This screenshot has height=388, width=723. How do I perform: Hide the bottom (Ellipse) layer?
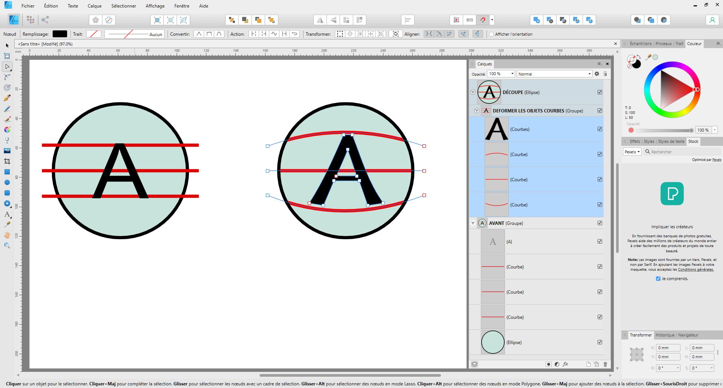(x=600, y=342)
